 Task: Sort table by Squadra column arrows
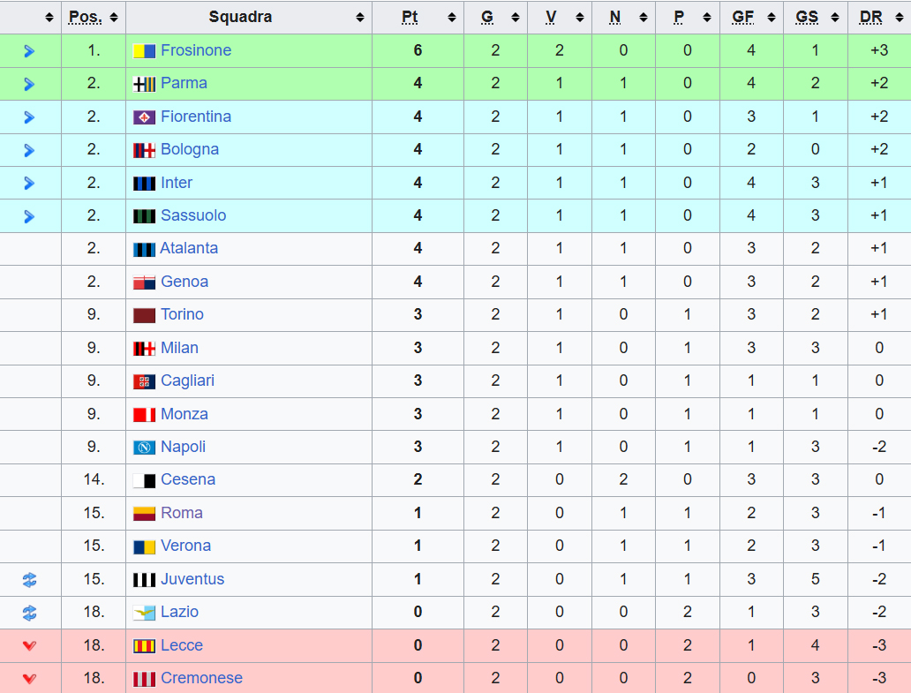click(360, 18)
